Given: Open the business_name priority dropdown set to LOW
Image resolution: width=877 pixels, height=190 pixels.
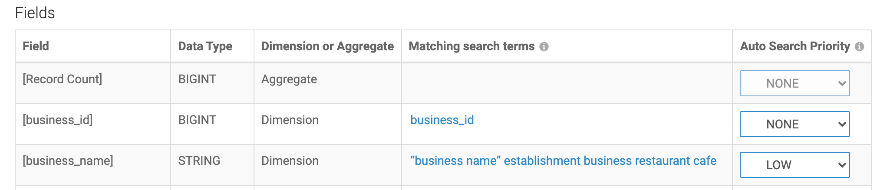Looking at the screenshot, I should (795, 165).
